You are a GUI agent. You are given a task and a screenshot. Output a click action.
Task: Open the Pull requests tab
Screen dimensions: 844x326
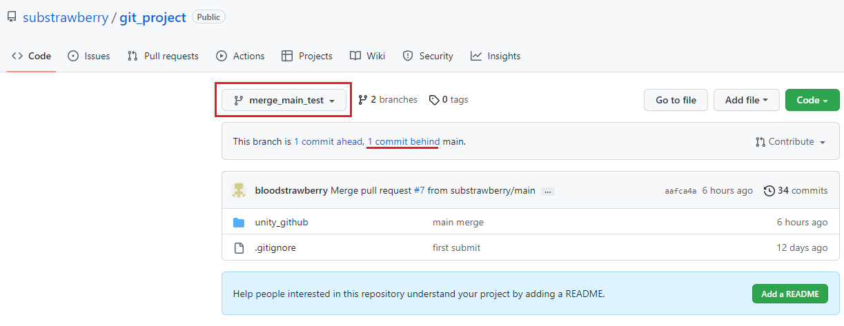point(163,56)
